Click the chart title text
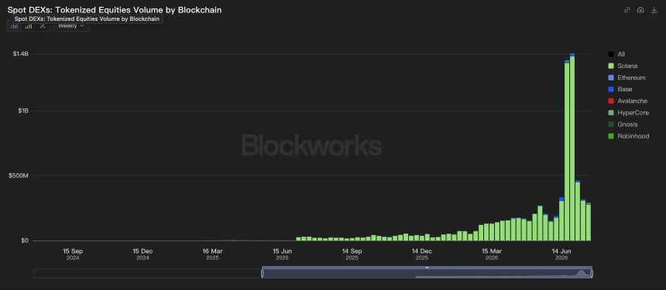 (115, 9)
